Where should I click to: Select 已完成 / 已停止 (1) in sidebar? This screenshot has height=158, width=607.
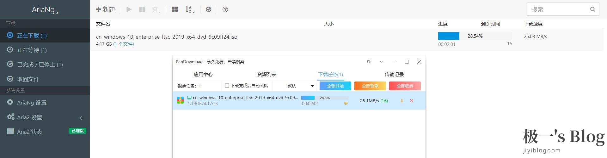tap(45, 65)
